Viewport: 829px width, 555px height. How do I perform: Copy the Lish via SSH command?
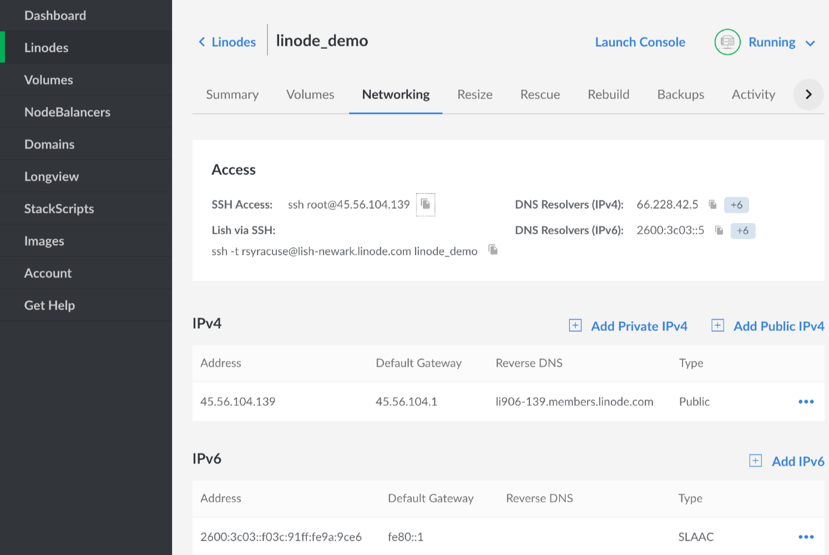click(493, 250)
